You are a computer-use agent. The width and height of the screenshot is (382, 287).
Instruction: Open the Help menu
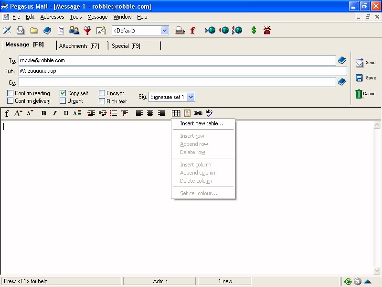pyautogui.click(x=142, y=17)
